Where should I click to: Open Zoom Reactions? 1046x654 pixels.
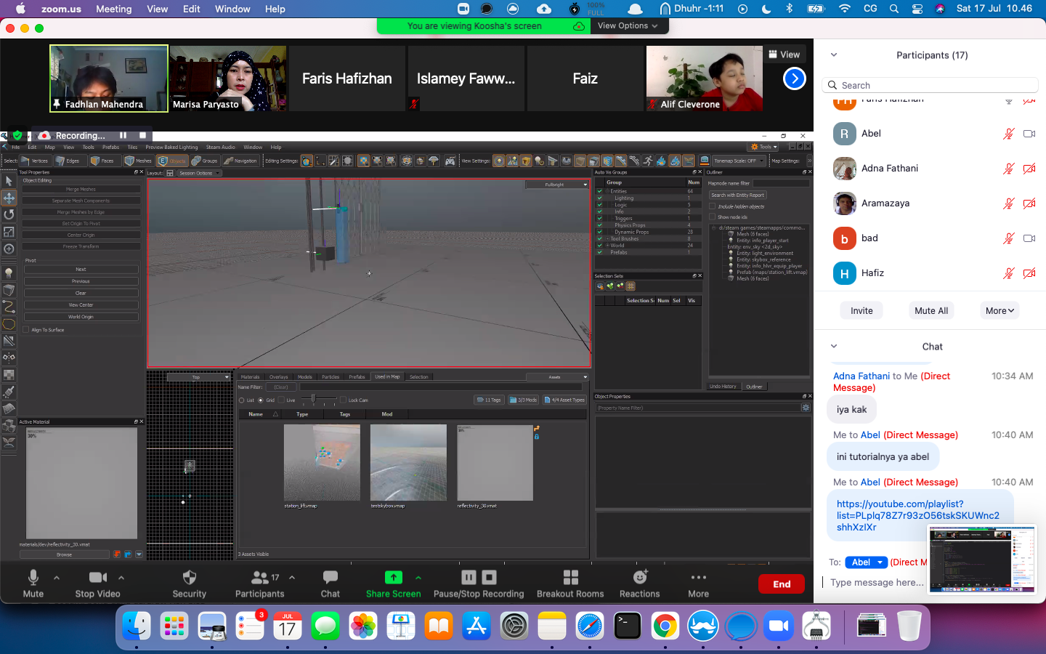(x=639, y=584)
